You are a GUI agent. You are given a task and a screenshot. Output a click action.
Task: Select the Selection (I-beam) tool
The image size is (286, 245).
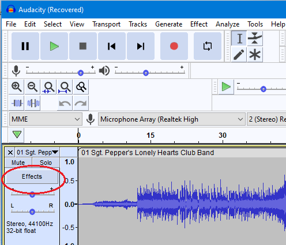239,38
